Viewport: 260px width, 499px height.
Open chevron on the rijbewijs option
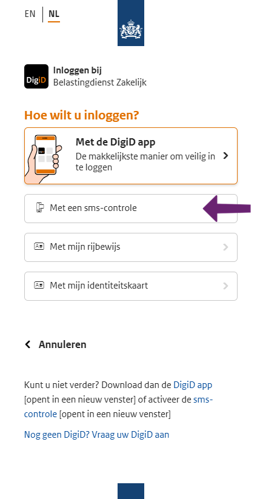pyautogui.click(x=225, y=247)
